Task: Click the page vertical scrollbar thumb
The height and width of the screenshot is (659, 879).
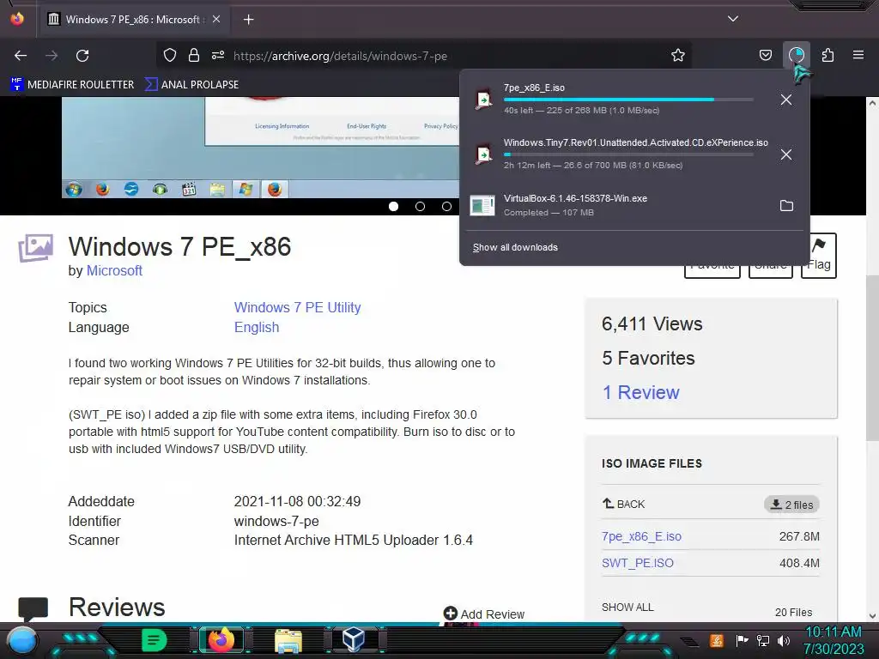Action: [x=872, y=359]
